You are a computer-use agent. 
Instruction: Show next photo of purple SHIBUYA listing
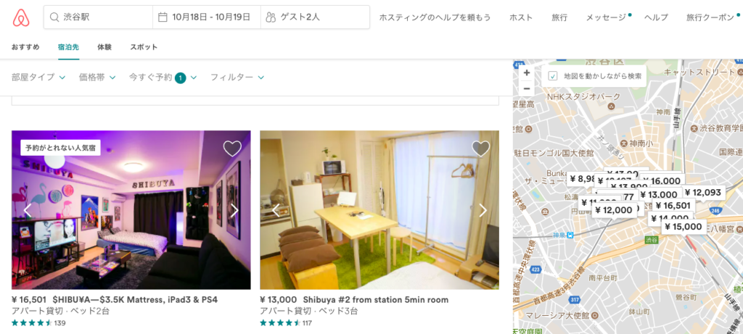(234, 211)
